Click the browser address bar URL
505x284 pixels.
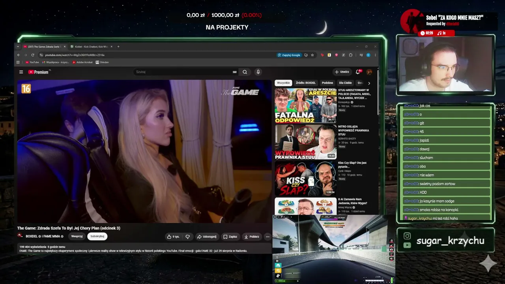[x=75, y=55]
